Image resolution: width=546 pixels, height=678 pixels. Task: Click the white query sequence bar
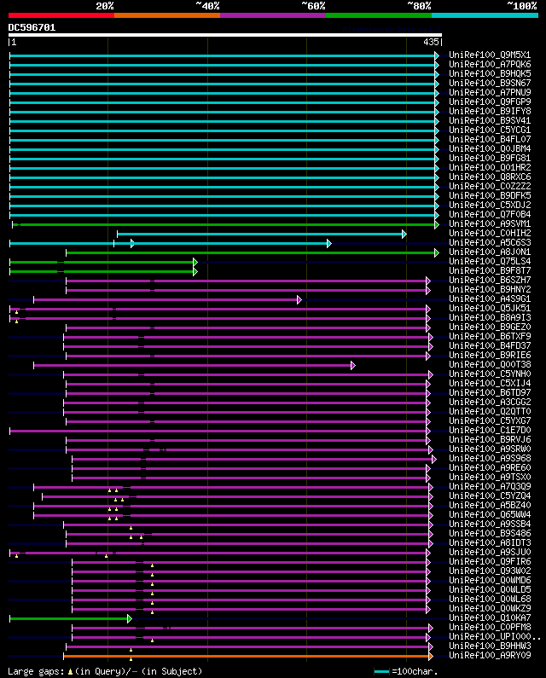click(x=225, y=35)
